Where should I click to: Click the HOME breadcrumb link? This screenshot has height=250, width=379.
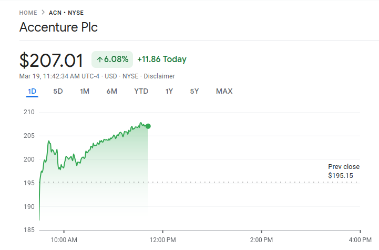pyautogui.click(x=28, y=13)
